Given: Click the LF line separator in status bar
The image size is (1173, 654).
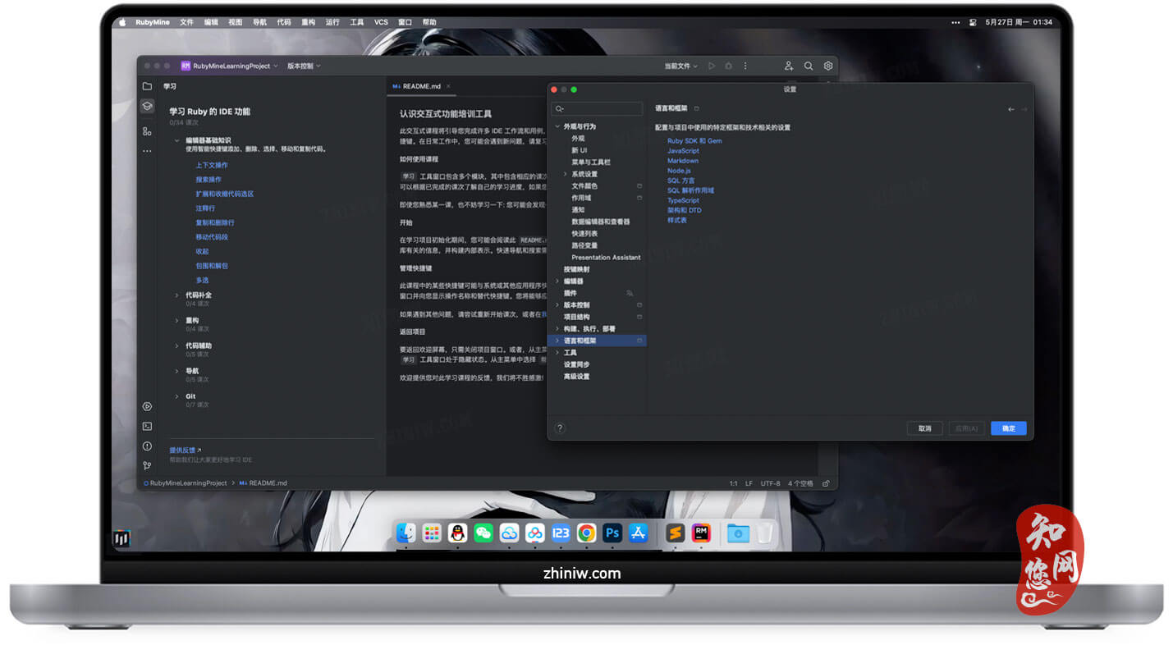Looking at the screenshot, I should tap(749, 483).
